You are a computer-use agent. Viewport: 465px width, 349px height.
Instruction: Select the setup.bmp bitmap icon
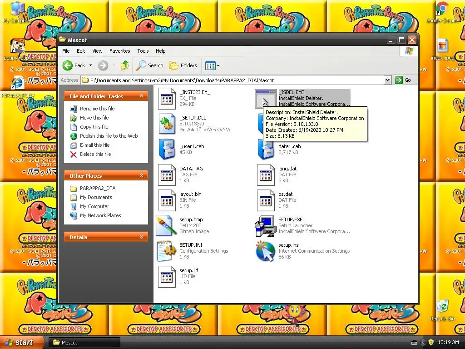coord(165,225)
